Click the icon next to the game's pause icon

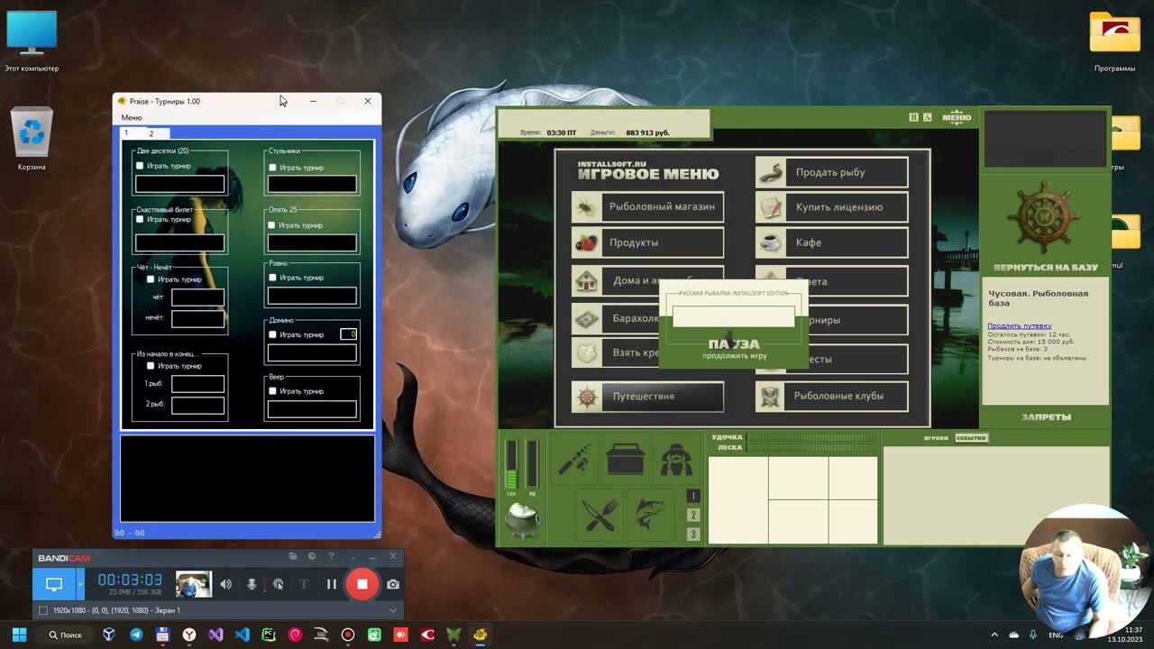click(x=927, y=117)
